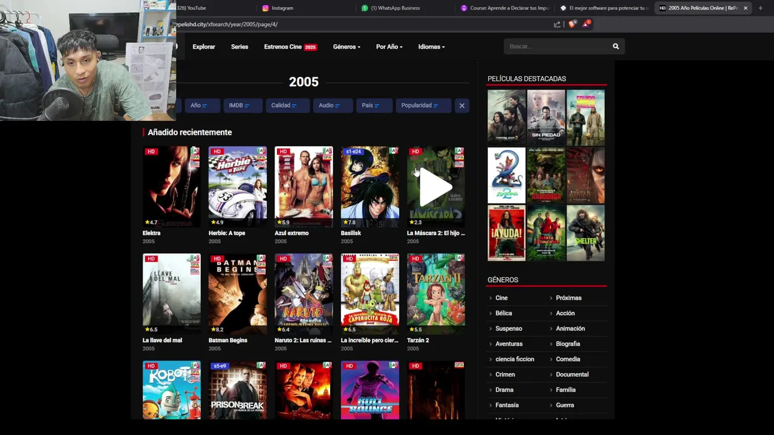Open the Batman Begins poster
The height and width of the screenshot is (435, 774).
tap(238, 294)
